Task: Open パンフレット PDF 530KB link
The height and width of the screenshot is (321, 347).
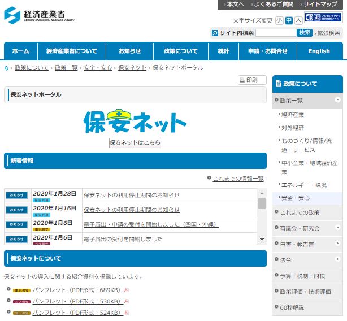Action: [x=78, y=301]
